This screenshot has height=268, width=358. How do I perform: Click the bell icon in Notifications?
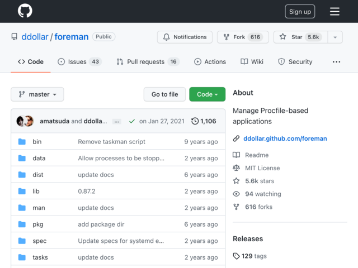coord(167,37)
